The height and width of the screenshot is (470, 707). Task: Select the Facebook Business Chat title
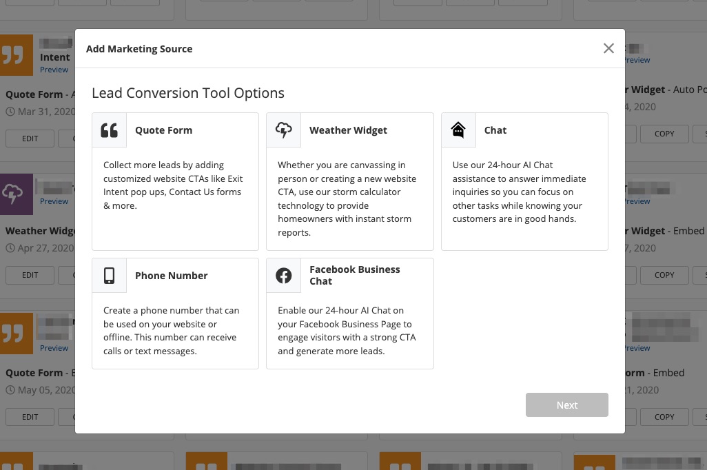pyautogui.click(x=354, y=275)
